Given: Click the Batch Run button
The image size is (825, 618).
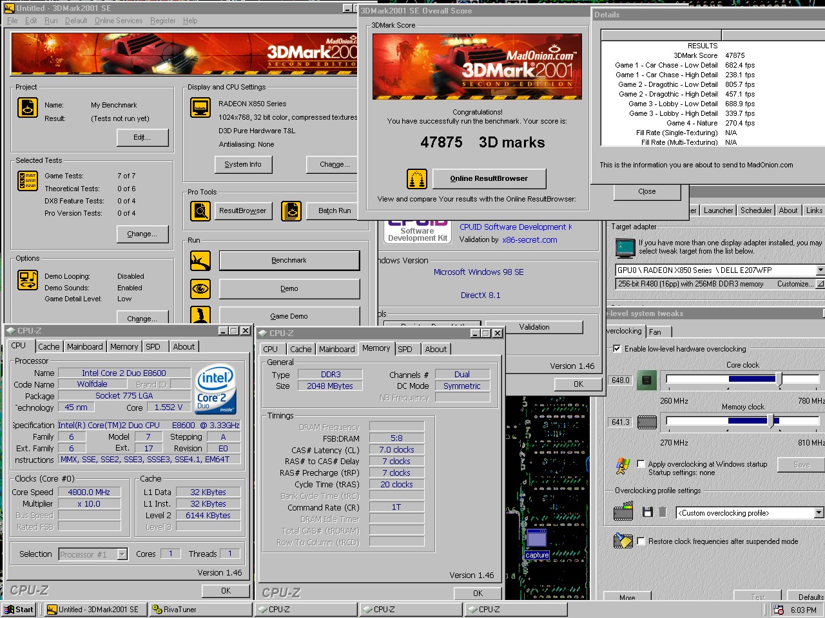Looking at the screenshot, I should [335, 211].
